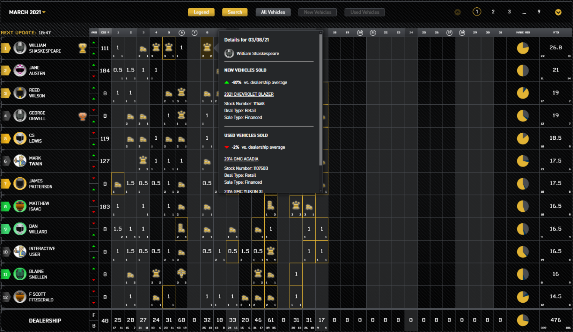Viewport: 573px width, 332px height.
Task: Click CS Lewis's CSI value 119
Action: click(x=104, y=138)
